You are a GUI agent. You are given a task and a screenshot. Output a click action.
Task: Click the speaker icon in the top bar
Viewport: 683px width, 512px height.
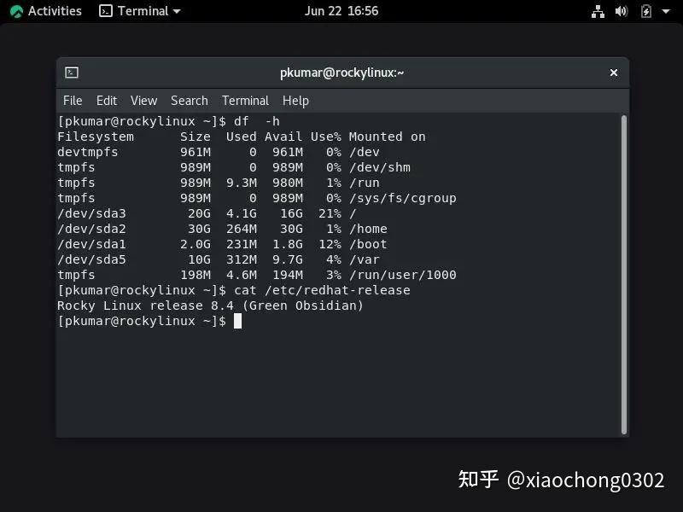coord(621,11)
